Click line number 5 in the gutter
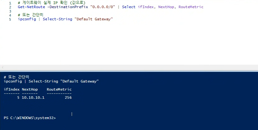The width and height of the screenshot is (258, 130). click(x=10, y=19)
